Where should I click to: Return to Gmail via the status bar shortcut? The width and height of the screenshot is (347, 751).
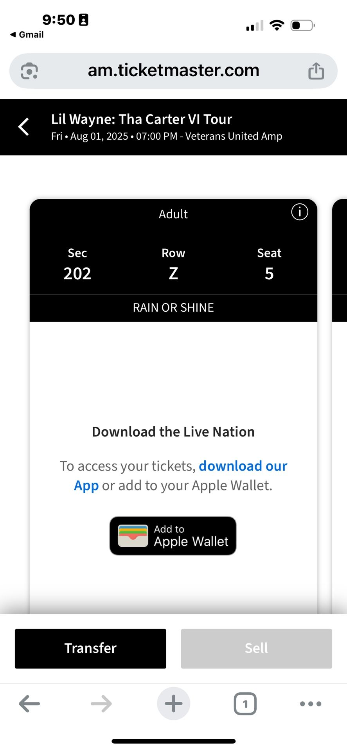coord(26,34)
